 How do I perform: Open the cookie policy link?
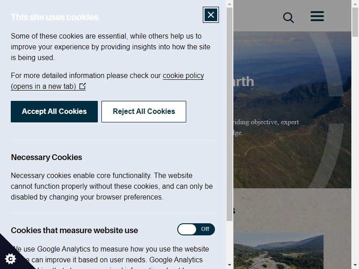(x=107, y=81)
